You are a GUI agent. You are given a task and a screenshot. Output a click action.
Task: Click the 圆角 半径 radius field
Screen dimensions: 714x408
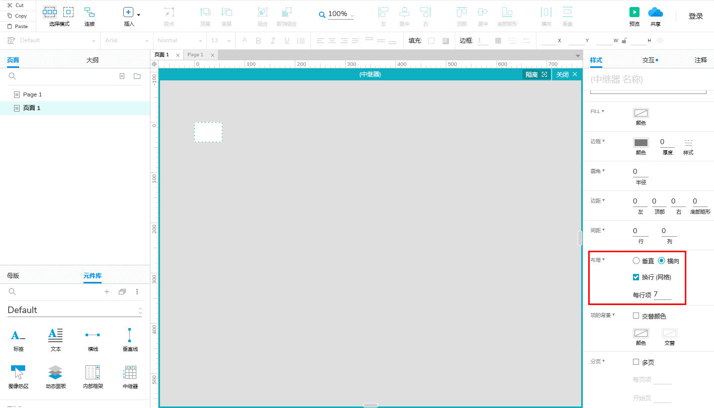(x=641, y=172)
